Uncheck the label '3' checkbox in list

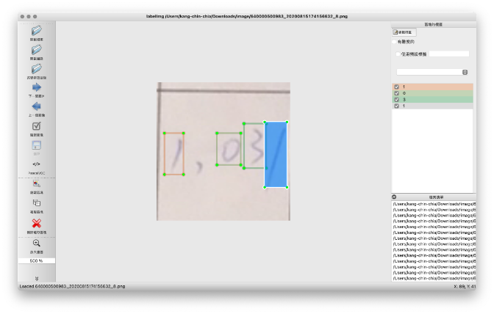point(396,100)
